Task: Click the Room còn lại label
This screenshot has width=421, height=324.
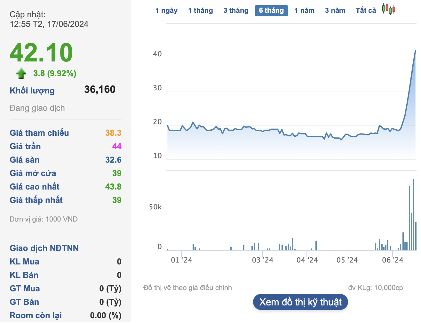Action: point(36,315)
